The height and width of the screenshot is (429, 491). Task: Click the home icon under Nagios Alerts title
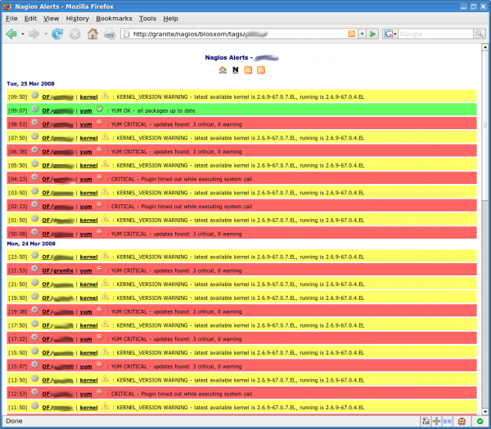point(223,70)
